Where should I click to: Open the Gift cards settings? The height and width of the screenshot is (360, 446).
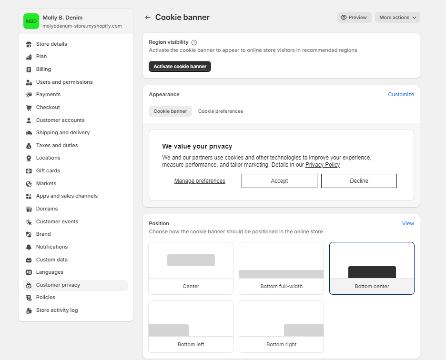pos(76,171)
